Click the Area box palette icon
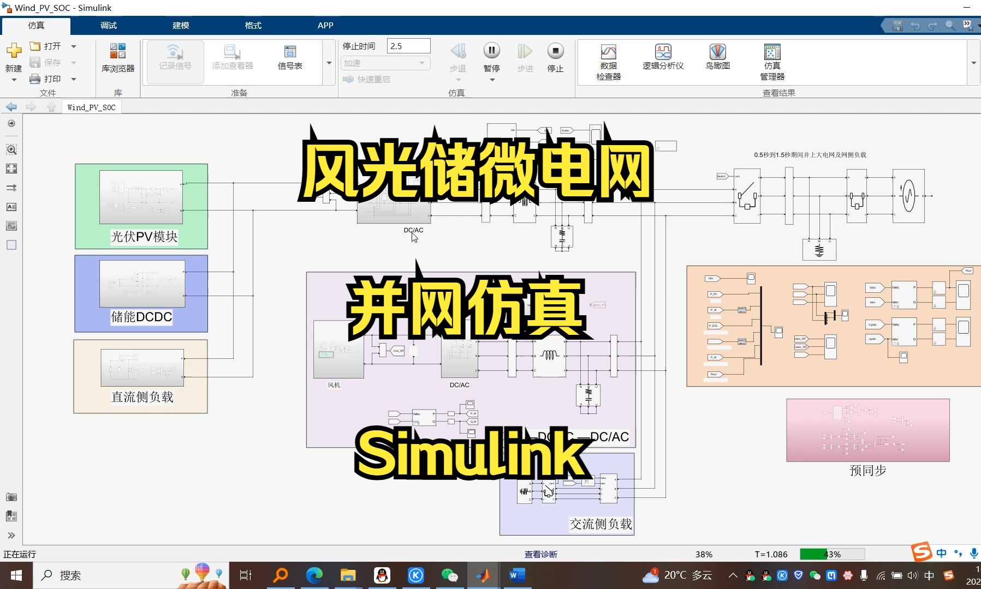Screen dimensions: 981x589 (x=11, y=245)
